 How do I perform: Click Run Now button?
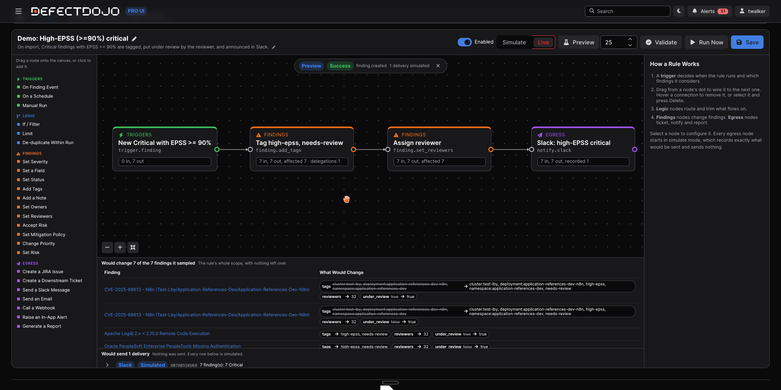tap(707, 42)
